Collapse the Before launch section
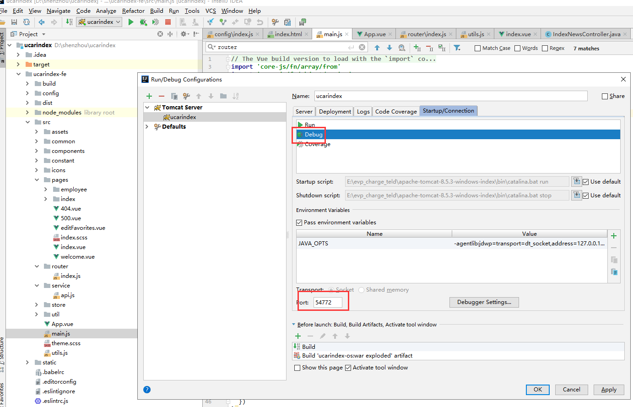Image resolution: width=633 pixels, height=407 pixels. [x=293, y=325]
